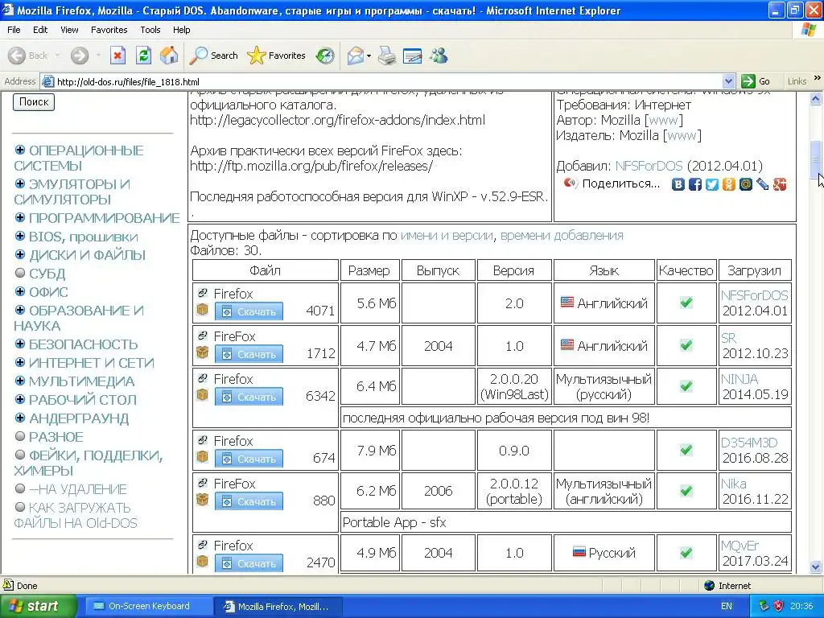Sort files by имени и версии
The image size is (824, 618).
click(x=447, y=236)
